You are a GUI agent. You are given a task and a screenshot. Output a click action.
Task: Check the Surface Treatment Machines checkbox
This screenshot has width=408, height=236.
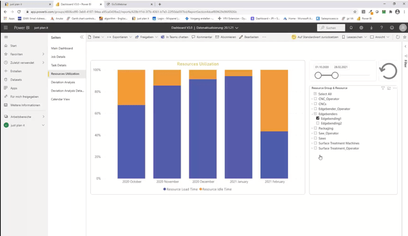point(315,143)
